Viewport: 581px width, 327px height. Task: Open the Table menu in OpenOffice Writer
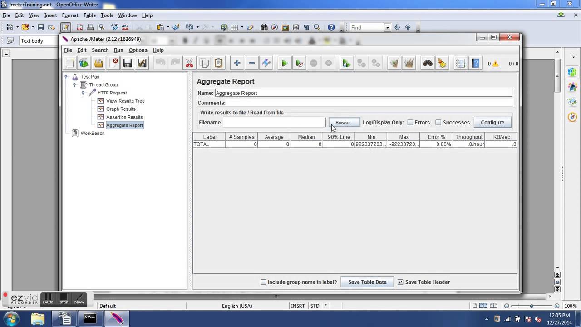89,15
